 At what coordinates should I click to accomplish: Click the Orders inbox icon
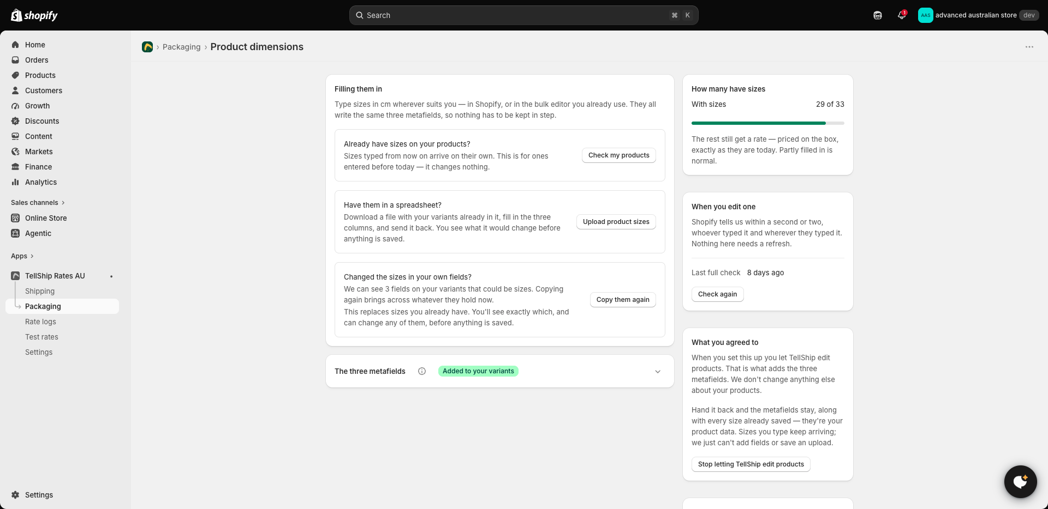click(x=15, y=60)
